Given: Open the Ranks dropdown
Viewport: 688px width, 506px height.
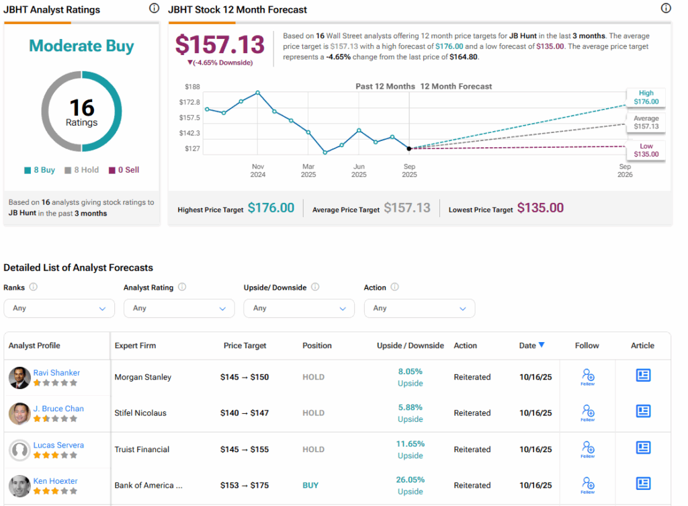Looking at the screenshot, I should click(59, 308).
